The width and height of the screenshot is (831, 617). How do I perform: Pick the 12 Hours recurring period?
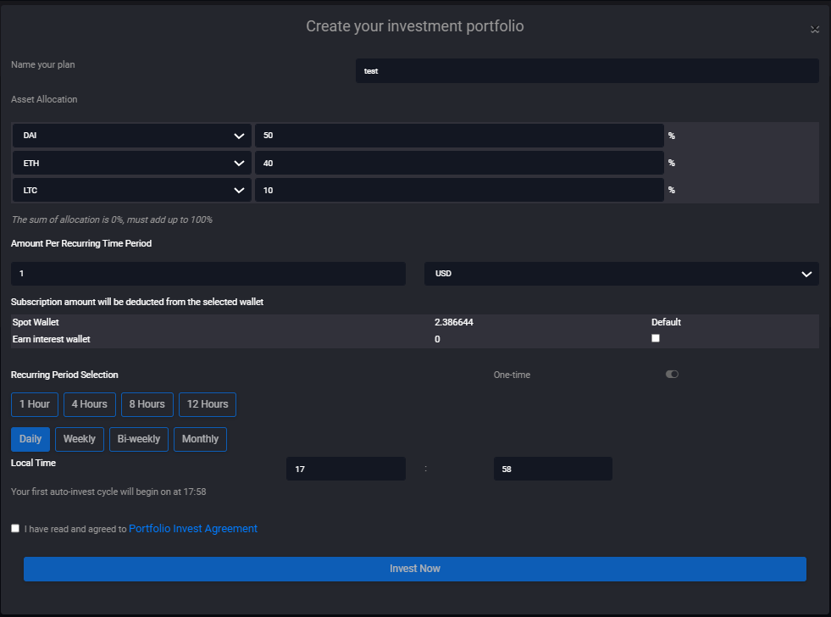[x=208, y=404]
